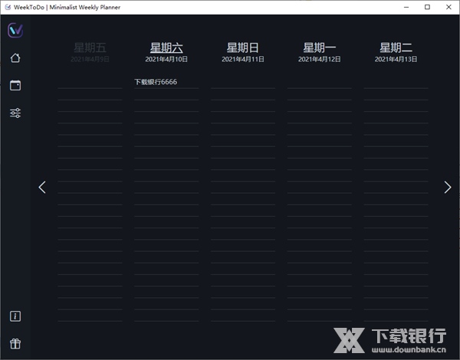Image resolution: width=460 pixels, height=360 pixels.
Task: Add a task in 星期一 first line
Action: pos(320,82)
